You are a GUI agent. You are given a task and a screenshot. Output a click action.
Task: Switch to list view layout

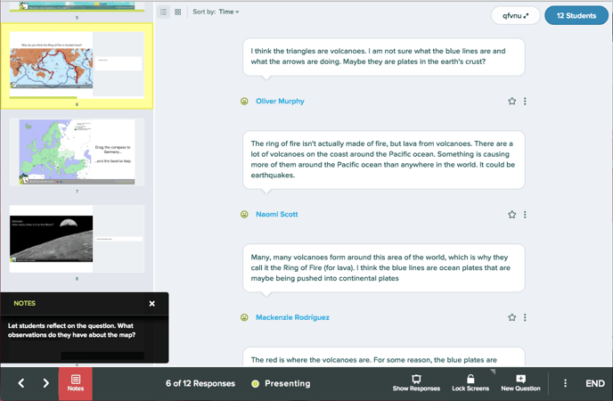[x=163, y=12]
